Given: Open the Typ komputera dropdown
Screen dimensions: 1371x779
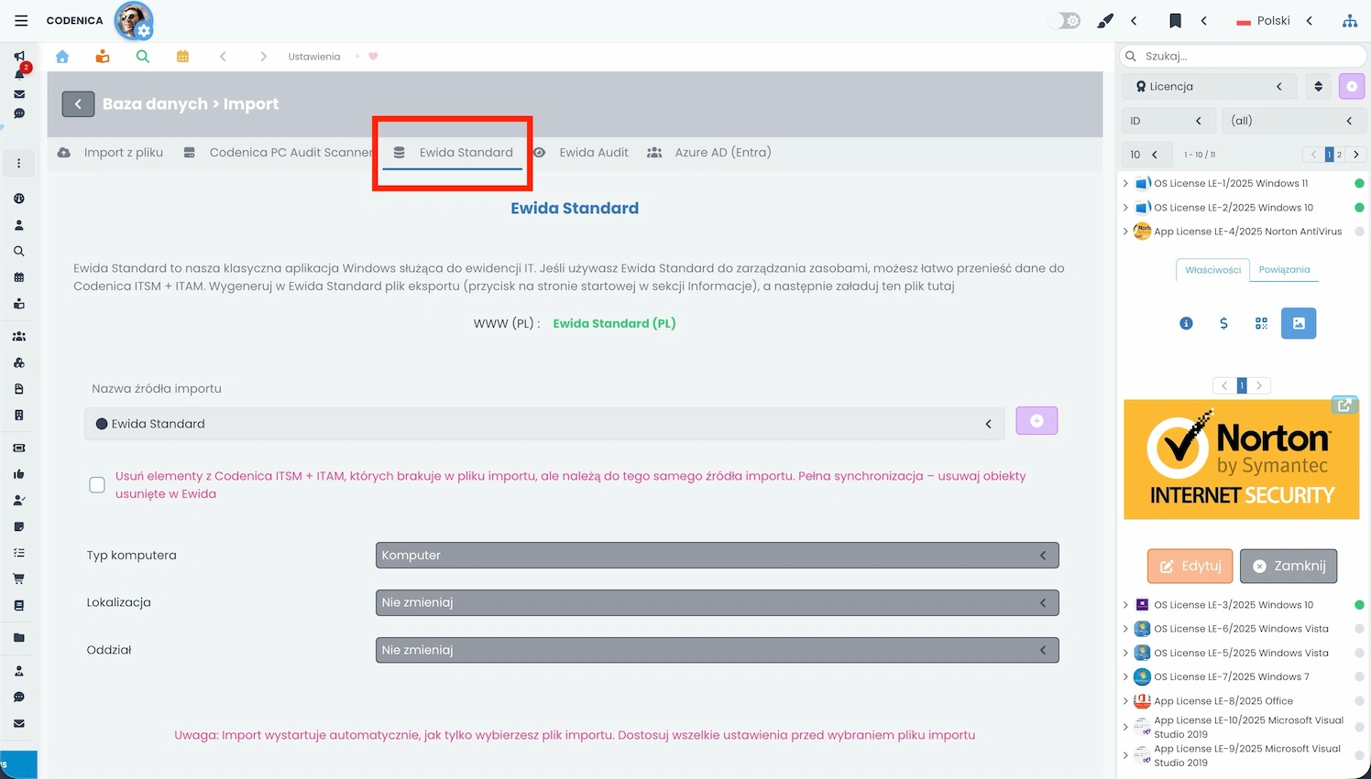Looking at the screenshot, I should (717, 556).
